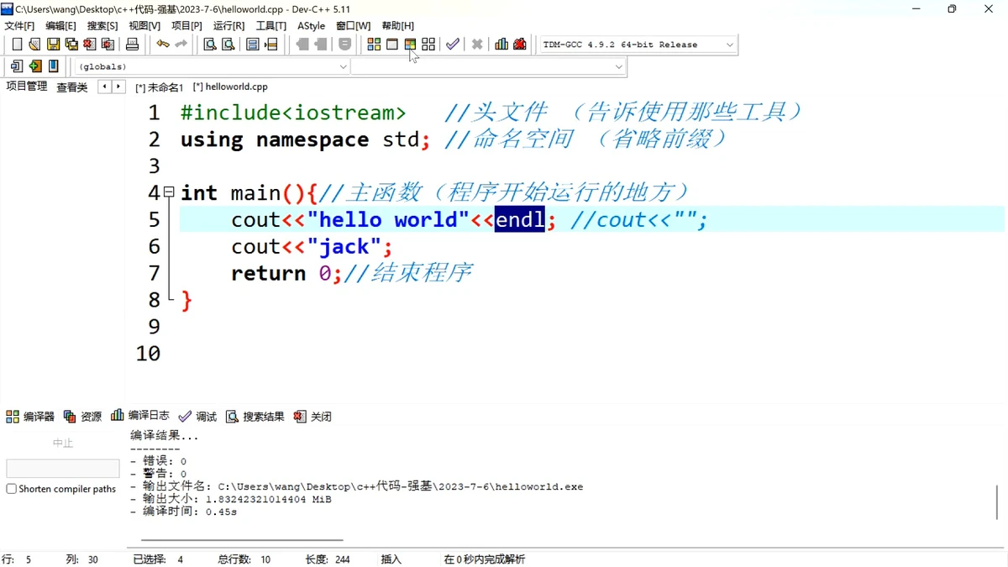Save the current file using the floppy disk icon
The height and width of the screenshot is (567, 1008).
tap(53, 45)
